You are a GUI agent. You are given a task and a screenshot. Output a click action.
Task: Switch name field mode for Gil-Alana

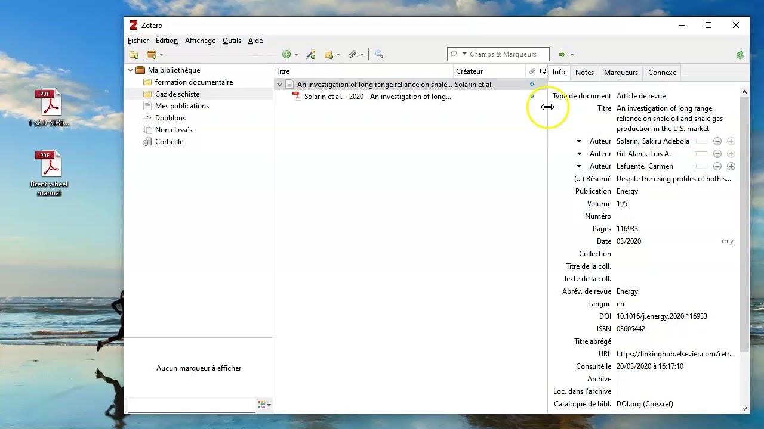[701, 154]
